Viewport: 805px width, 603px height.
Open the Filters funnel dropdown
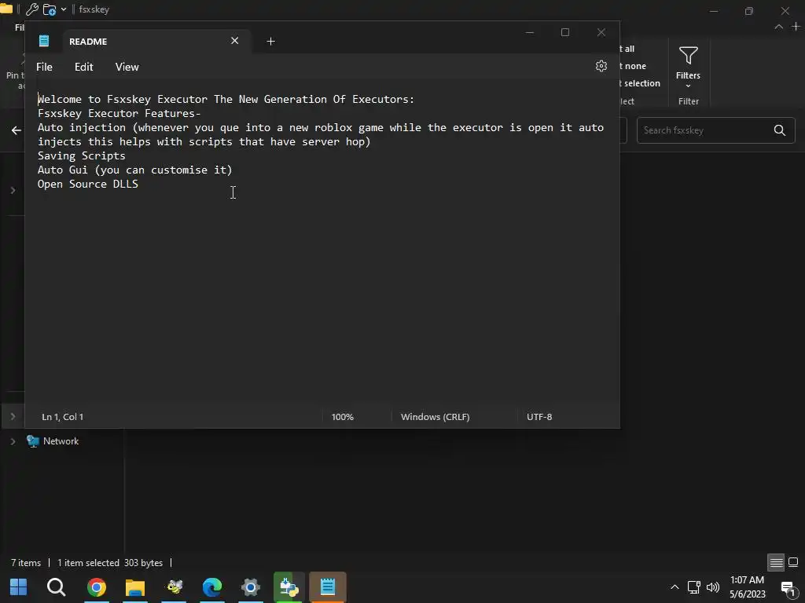tap(688, 66)
